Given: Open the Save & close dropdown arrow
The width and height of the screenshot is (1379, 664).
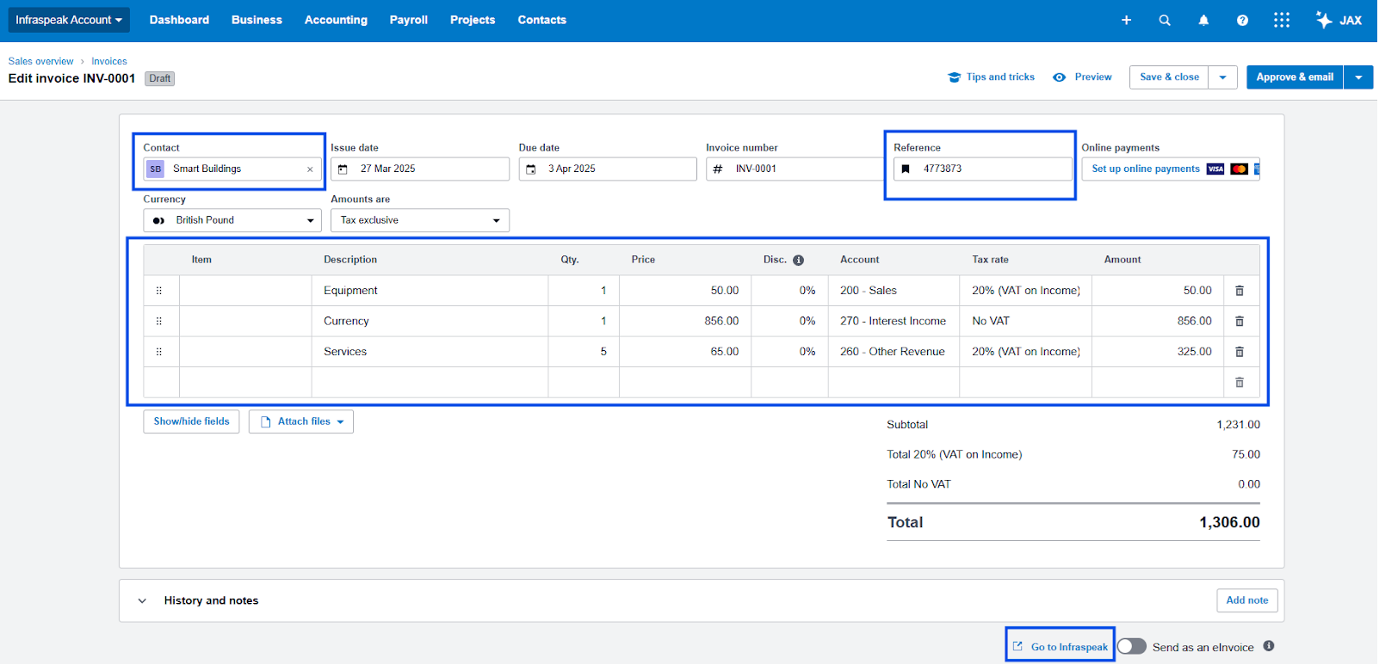Looking at the screenshot, I should [1223, 77].
